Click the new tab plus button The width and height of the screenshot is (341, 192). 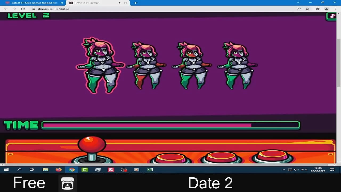tap(135, 3)
